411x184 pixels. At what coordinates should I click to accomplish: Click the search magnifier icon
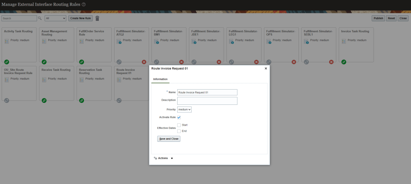point(40,18)
